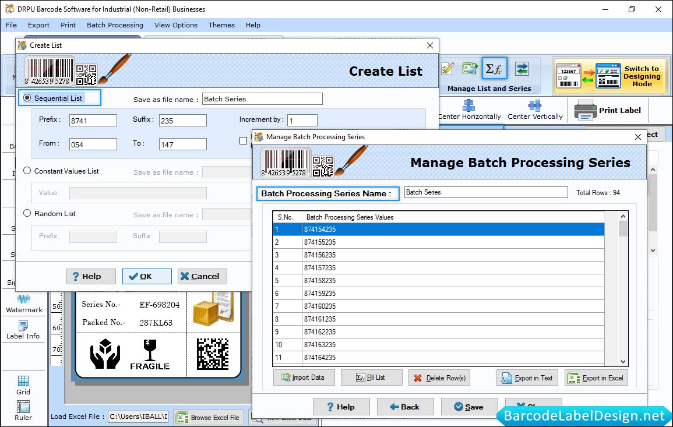Click Import Data button
Screen dimensions: 673x427
tap(304, 377)
